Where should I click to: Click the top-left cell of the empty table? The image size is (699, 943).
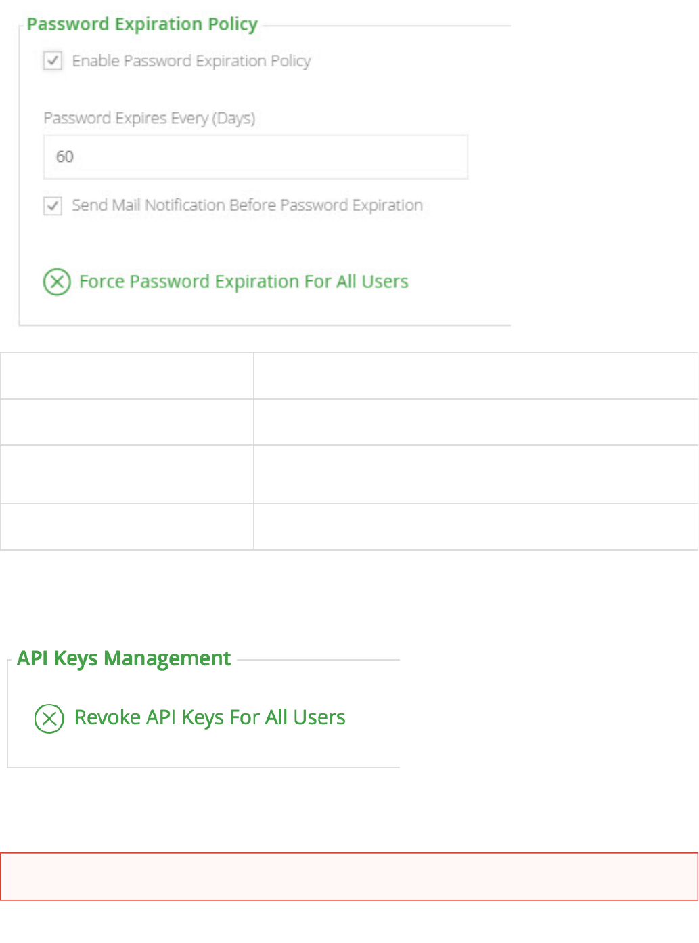pyautogui.click(x=127, y=376)
